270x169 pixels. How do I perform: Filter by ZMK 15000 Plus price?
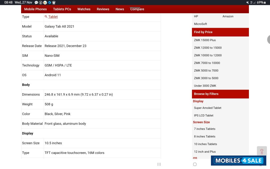pyautogui.click(x=205, y=40)
